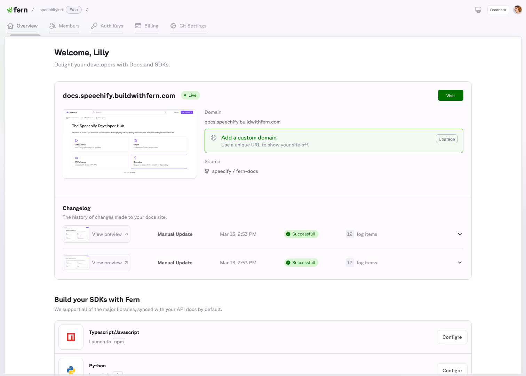Open the speechifyinc organization switcher chevron
Screen dimensions: 526x376
87,10
